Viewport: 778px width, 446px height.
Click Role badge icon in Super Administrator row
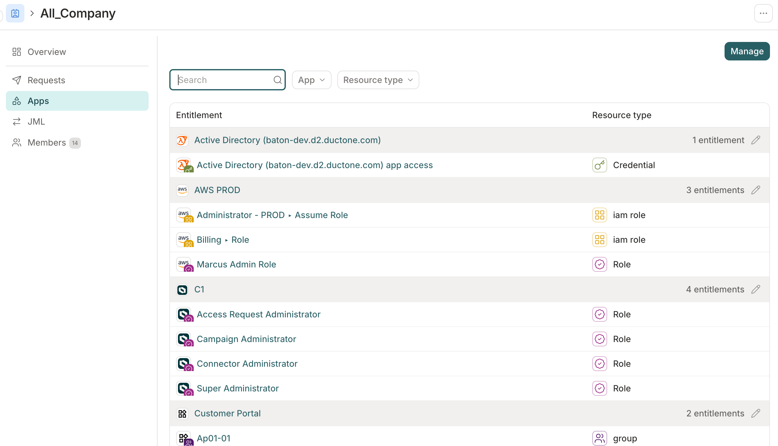point(599,388)
